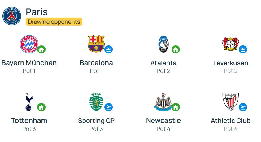Click the Sporting CP green crest
The height and width of the screenshot is (142, 261).
[96, 102]
